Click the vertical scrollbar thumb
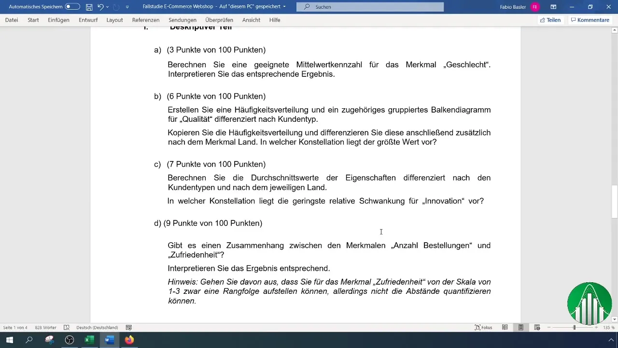This screenshot has width=618, height=348. point(614,202)
